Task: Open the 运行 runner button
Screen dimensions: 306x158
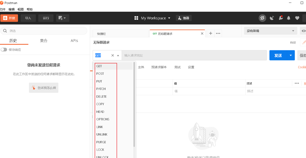Action: point(46,18)
